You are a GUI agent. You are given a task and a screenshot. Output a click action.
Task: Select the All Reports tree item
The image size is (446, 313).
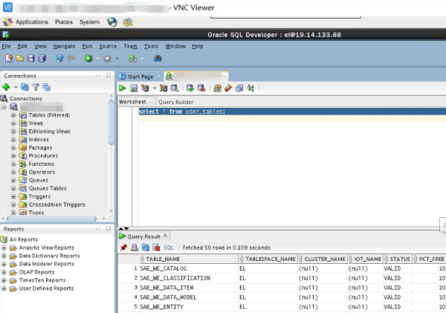pyautogui.click(x=24, y=239)
